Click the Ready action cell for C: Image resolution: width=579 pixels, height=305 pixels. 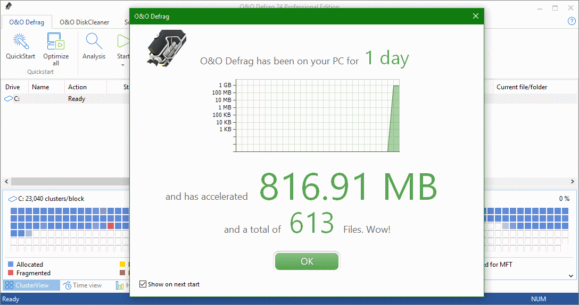(77, 99)
